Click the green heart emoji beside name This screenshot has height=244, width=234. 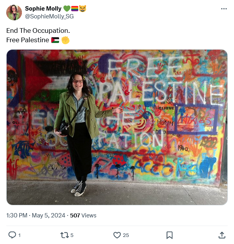coord(67,9)
